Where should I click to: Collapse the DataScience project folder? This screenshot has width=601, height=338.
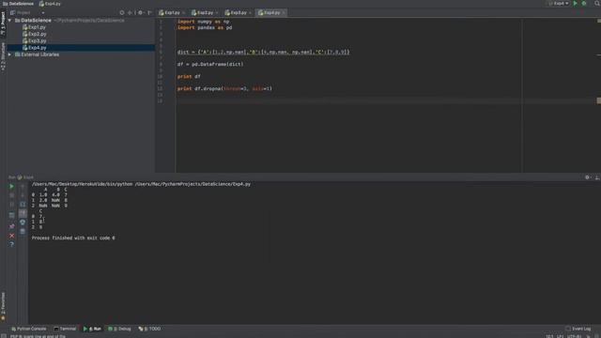tap(9, 21)
